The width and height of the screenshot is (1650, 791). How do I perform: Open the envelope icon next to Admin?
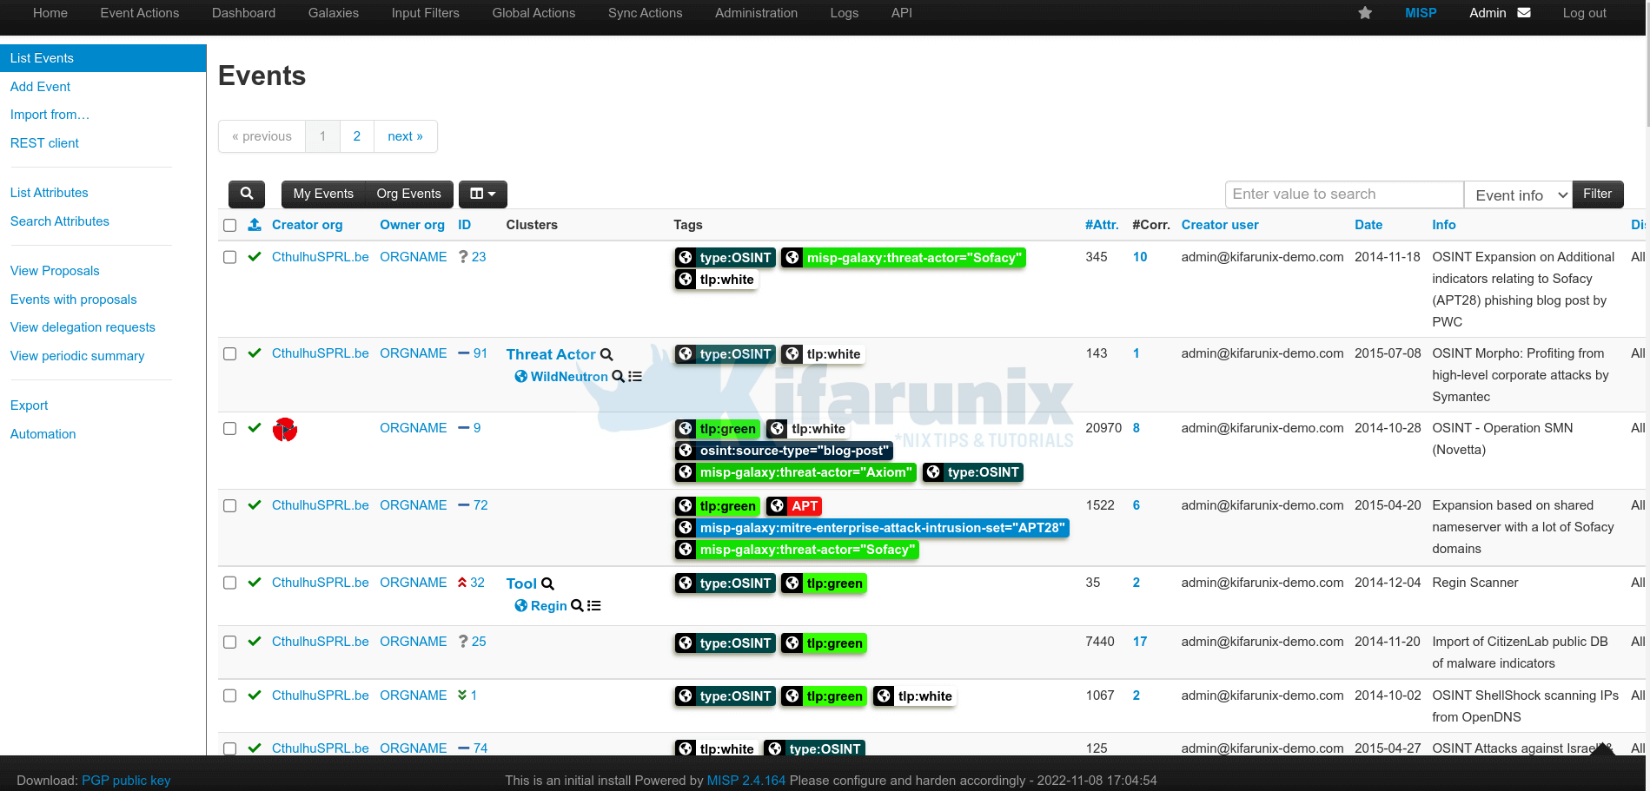click(x=1522, y=12)
